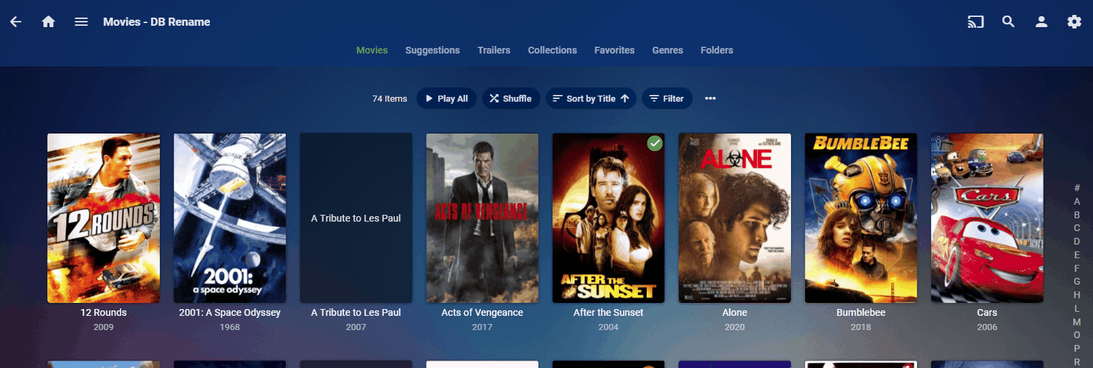Switch to the Folders tab
Screen dimensions: 1093x368
716,50
